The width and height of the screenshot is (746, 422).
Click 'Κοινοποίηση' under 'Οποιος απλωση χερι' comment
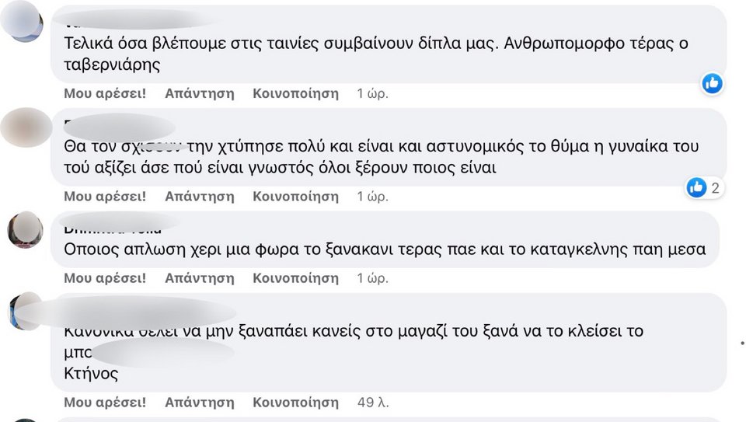click(295, 277)
